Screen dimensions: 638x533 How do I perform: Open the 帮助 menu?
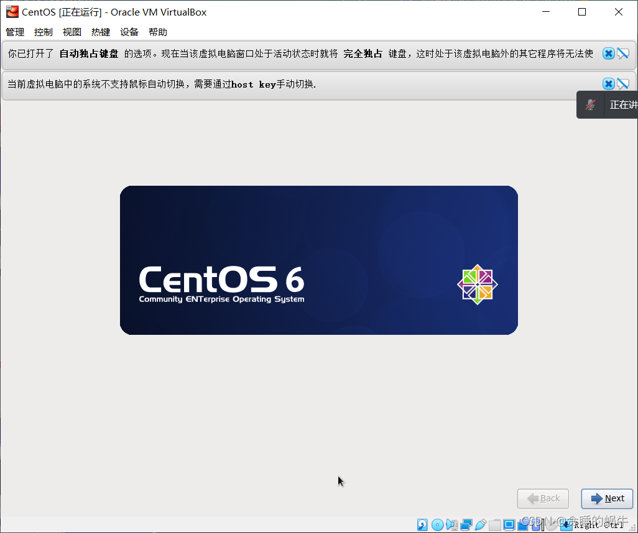[x=158, y=32]
